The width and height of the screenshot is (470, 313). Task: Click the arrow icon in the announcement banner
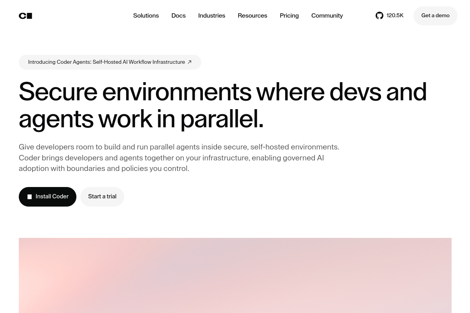click(190, 62)
